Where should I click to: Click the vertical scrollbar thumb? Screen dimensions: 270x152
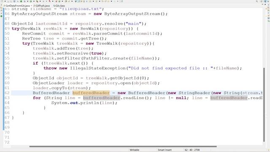tap(264, 105)
